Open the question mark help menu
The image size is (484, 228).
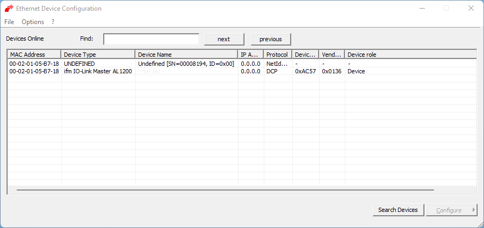point(53,22)
